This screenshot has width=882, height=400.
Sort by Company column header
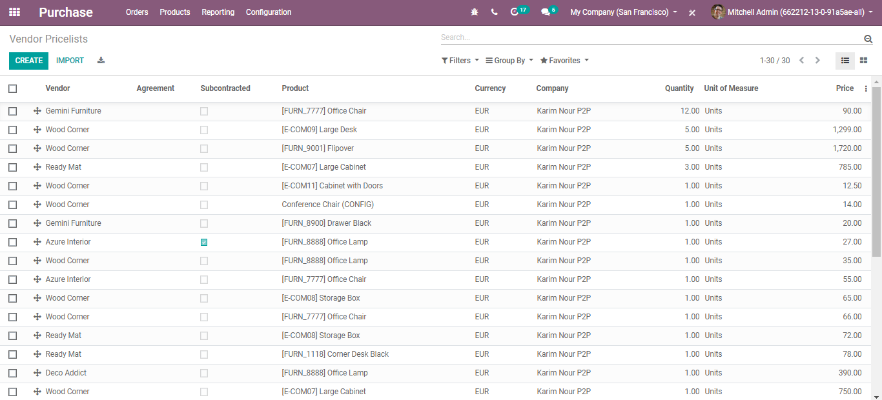click(552, 88)
